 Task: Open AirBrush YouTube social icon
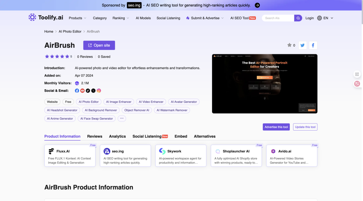pyautogui.click(x=82, y=91)
